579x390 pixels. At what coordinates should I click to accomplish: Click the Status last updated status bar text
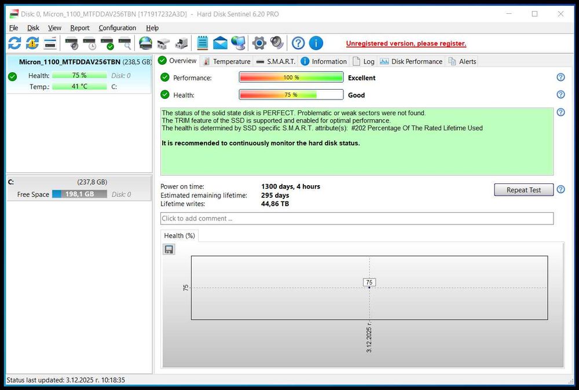point(66,380)
